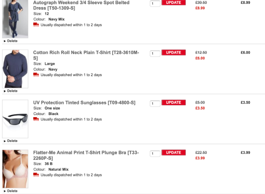
Task: Delete the Flatter-Me Animal Print Bra
Action: click(12, 191)
